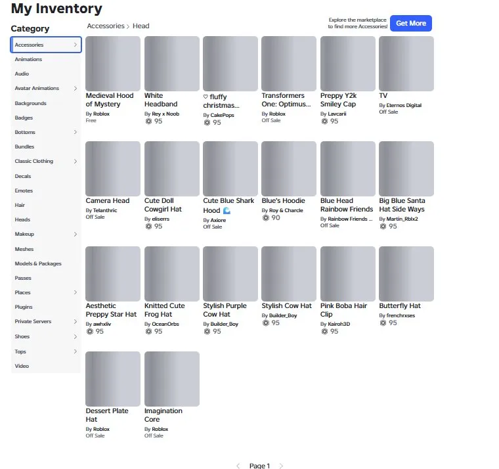Open the fluffy christmas item thumbnail
Screen dimensions: 499x469
click(230, 63)
